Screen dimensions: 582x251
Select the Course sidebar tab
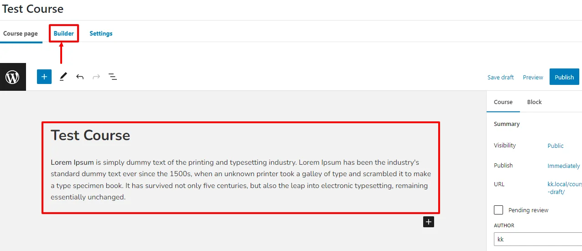click(x=503, y=102)
